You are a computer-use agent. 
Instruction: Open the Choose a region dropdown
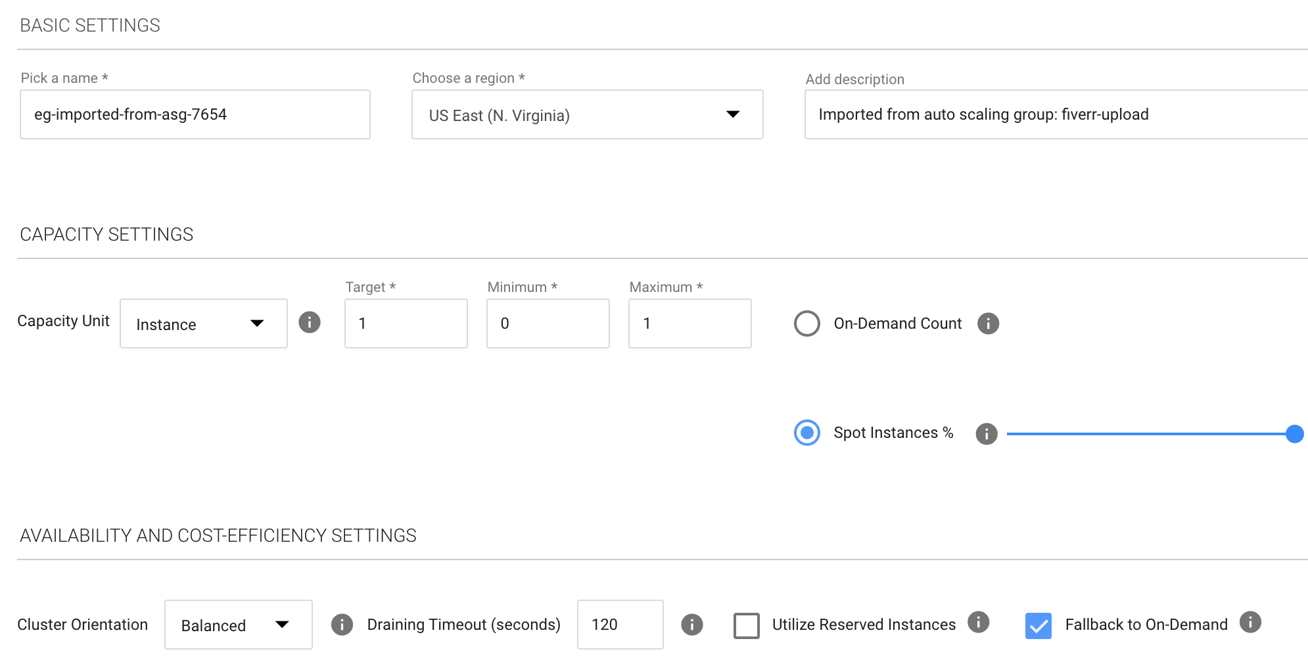point(587,115)
